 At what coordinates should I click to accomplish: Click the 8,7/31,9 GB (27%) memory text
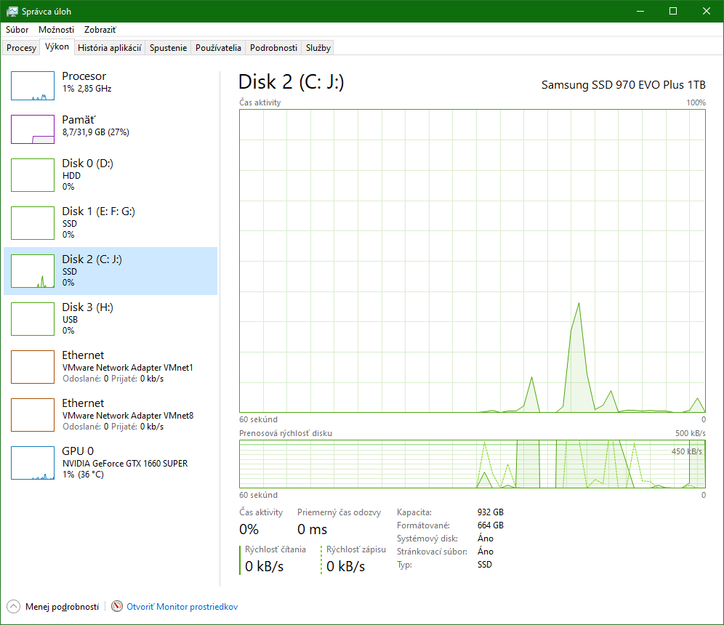95,132
